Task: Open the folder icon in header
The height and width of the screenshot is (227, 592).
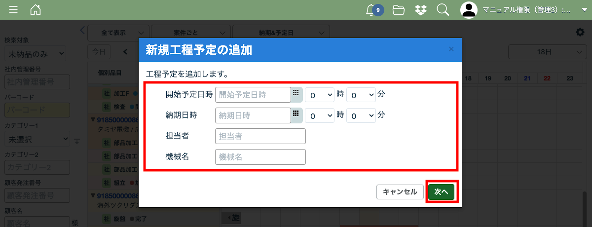Action: coord(399,10)
